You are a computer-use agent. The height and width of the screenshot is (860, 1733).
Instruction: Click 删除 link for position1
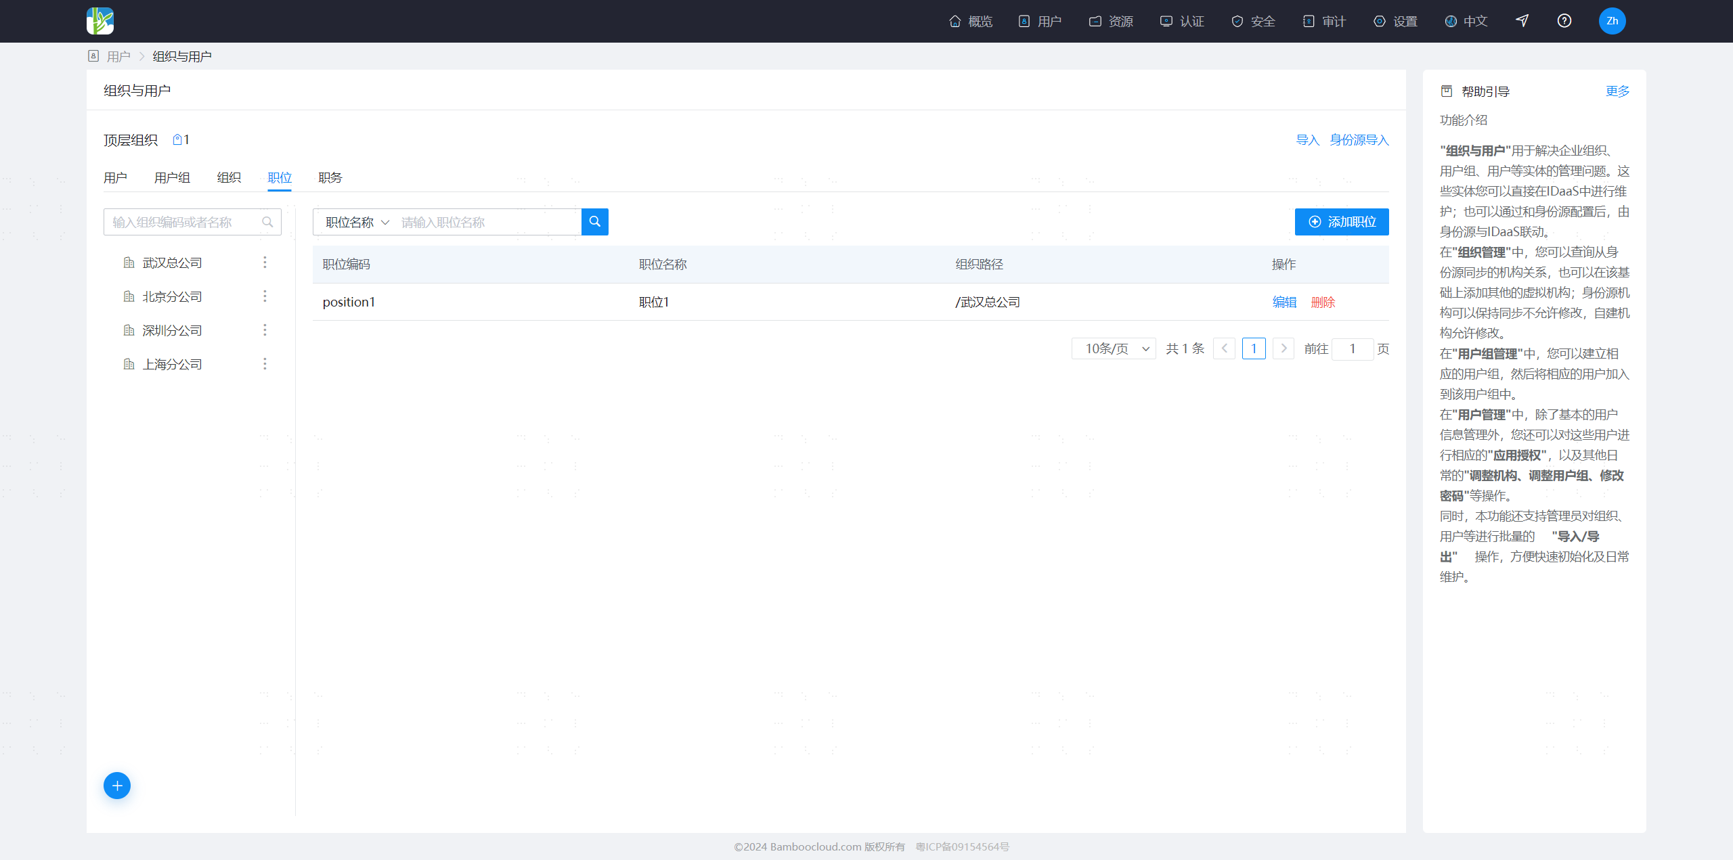[1323, 302]
